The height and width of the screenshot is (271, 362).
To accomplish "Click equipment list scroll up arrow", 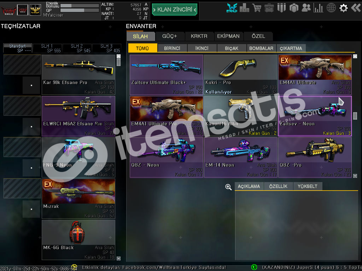I will click(x=119, y=56).
